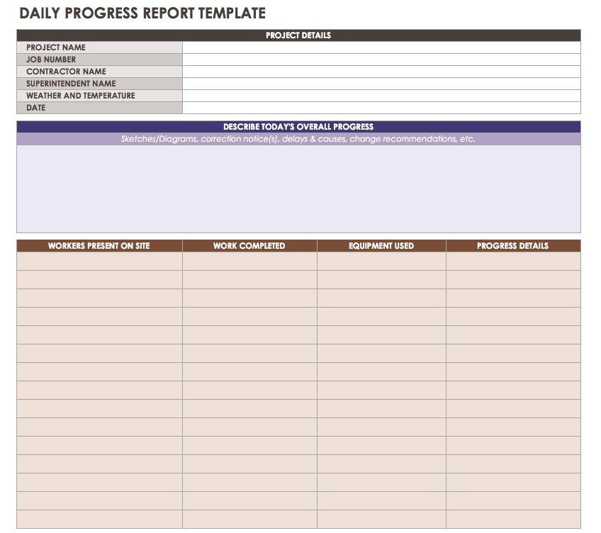Select the Project Name label cell
601x533 pixels.
coord(99,47)
